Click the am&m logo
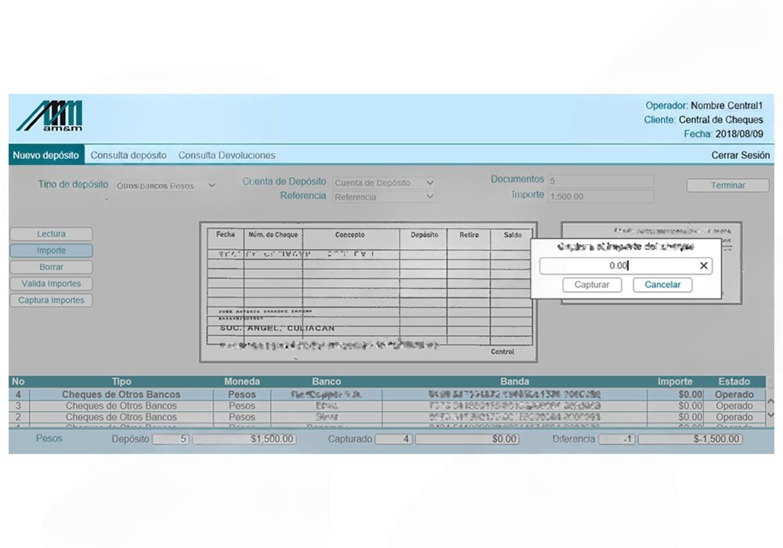The width and height of the screenshot is (783, 548). (50, 116)
